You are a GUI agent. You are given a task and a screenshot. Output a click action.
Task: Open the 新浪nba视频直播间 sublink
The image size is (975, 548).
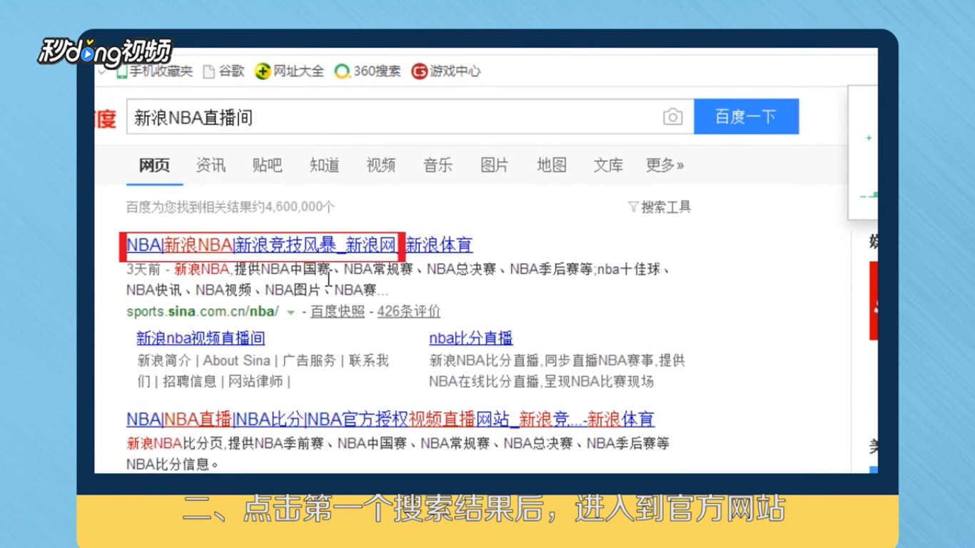click(x=200, y=338)
